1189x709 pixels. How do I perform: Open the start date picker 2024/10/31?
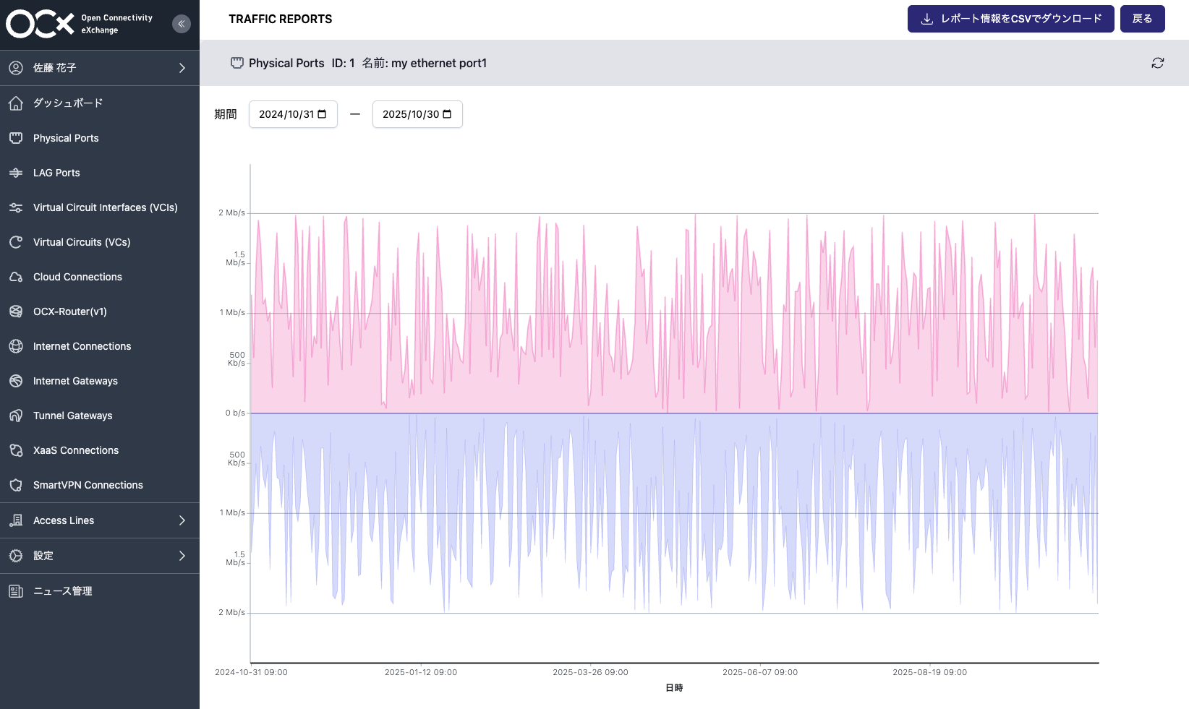click(292, 114)
